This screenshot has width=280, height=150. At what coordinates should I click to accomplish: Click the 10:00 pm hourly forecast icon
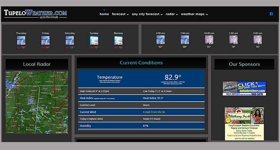click(x=209, y=40)
